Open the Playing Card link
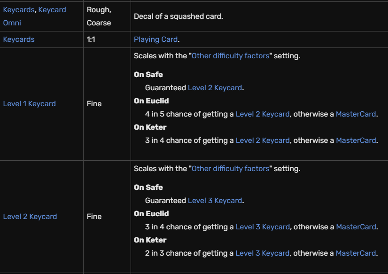388x274 pixels. (155, 39)
